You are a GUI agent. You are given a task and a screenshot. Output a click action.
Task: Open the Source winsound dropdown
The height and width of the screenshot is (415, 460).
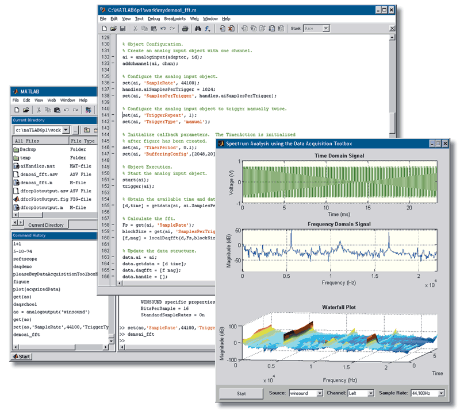tap(320, 393)
